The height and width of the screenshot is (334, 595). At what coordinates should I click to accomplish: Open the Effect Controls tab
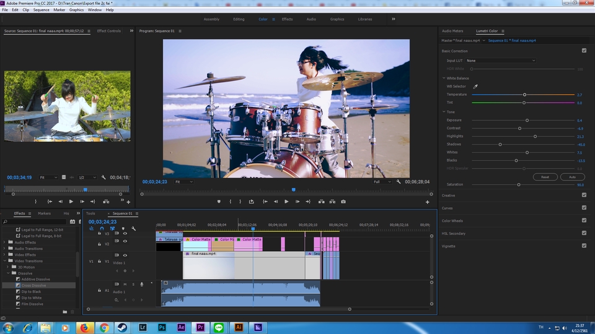tap(109, 31)
